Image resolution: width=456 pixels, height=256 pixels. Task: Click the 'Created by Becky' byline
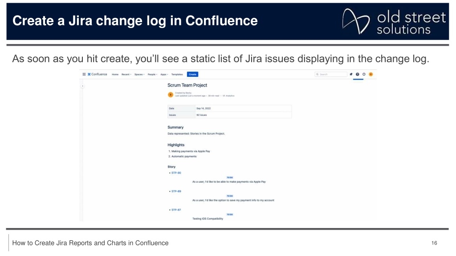point(183,93)
